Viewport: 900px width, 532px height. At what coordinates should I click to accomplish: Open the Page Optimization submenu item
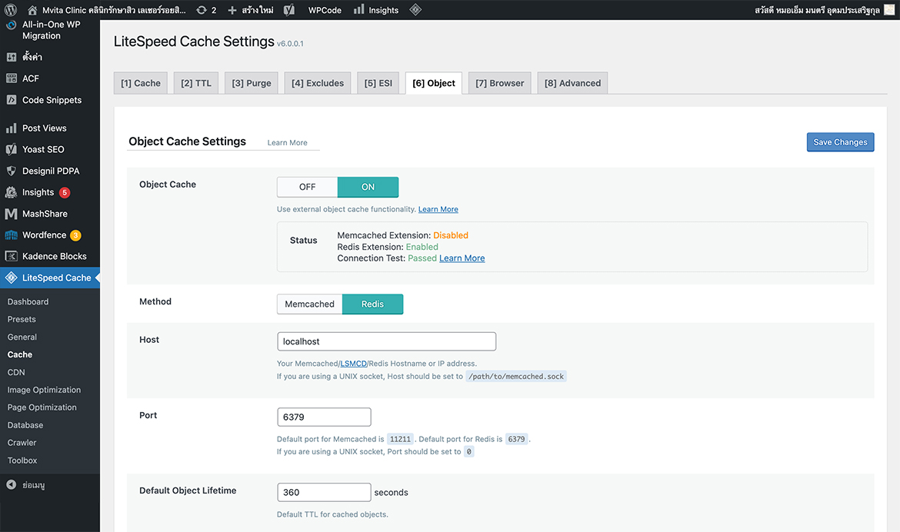[x=42, y=407]
